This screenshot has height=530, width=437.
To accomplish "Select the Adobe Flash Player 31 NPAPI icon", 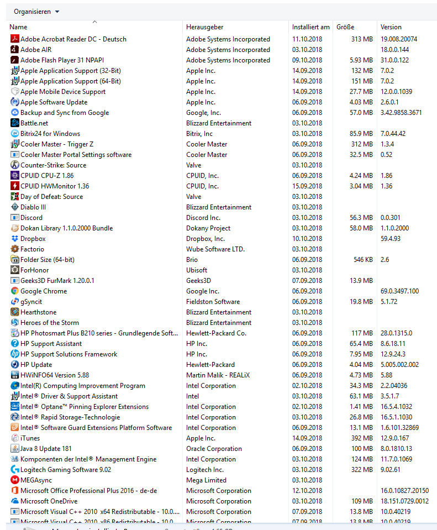I will (x=14, y=60).
